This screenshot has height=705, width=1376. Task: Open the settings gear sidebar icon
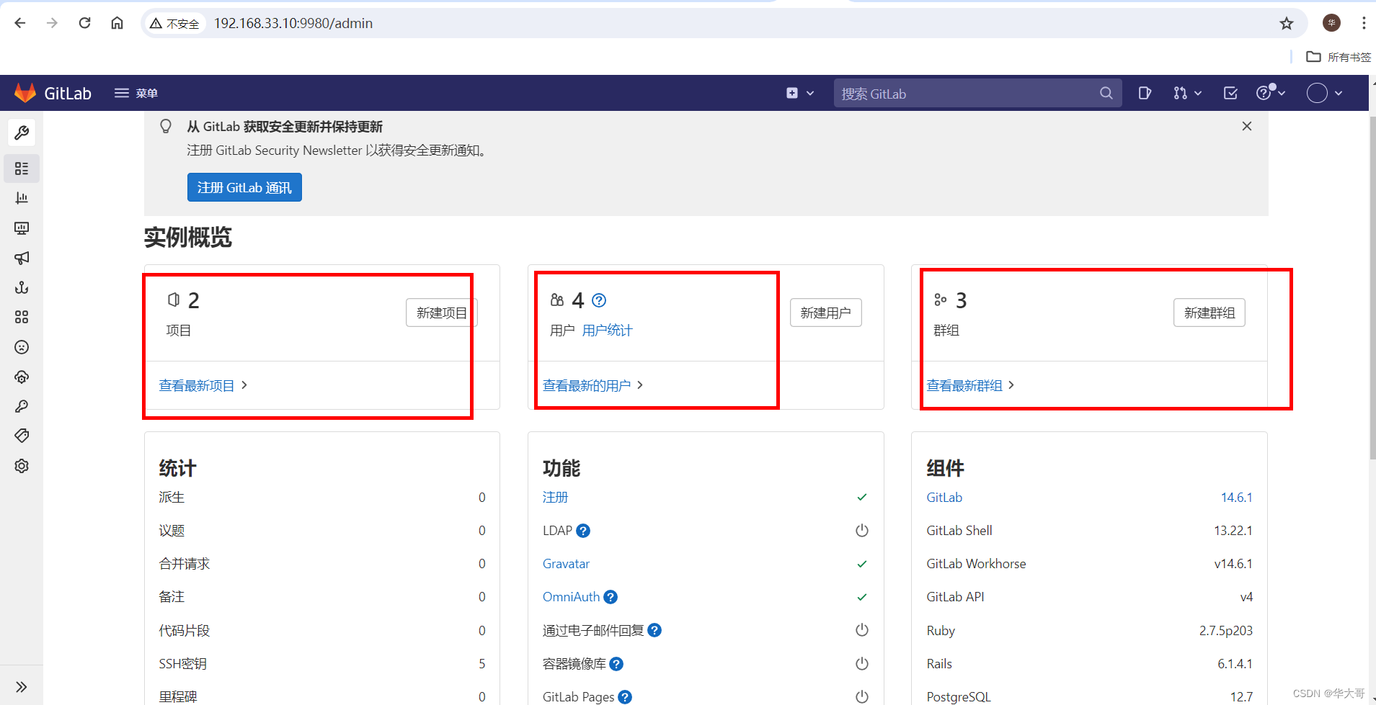[22, 466]
